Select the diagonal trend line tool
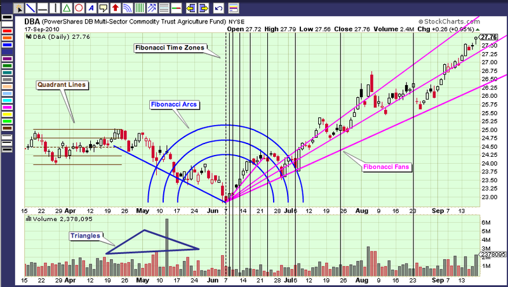This screenshot has width=508, height=287. [x=30, y=8]
